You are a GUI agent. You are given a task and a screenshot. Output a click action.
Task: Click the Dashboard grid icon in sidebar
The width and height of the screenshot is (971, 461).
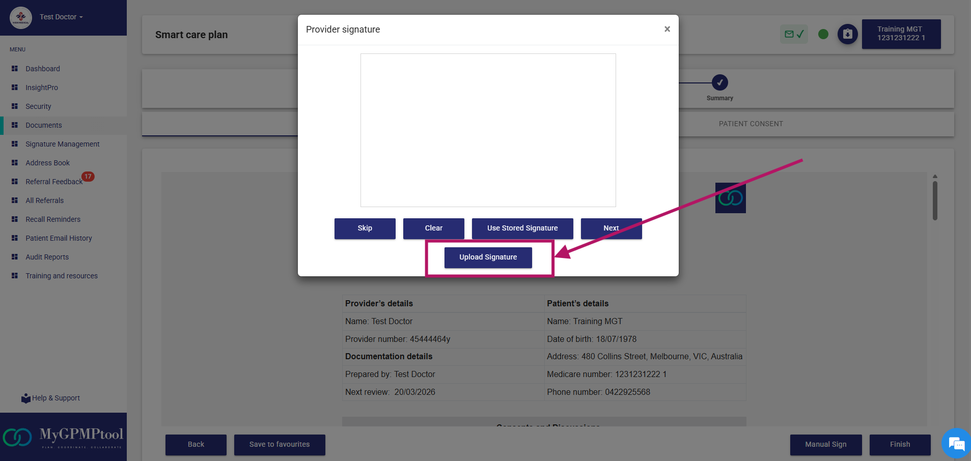pos(15,69)
